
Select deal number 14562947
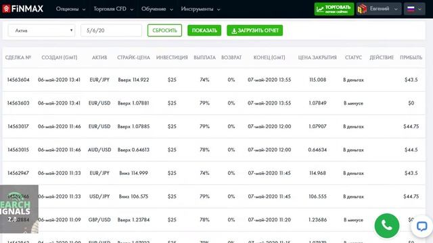coord(18,173)
